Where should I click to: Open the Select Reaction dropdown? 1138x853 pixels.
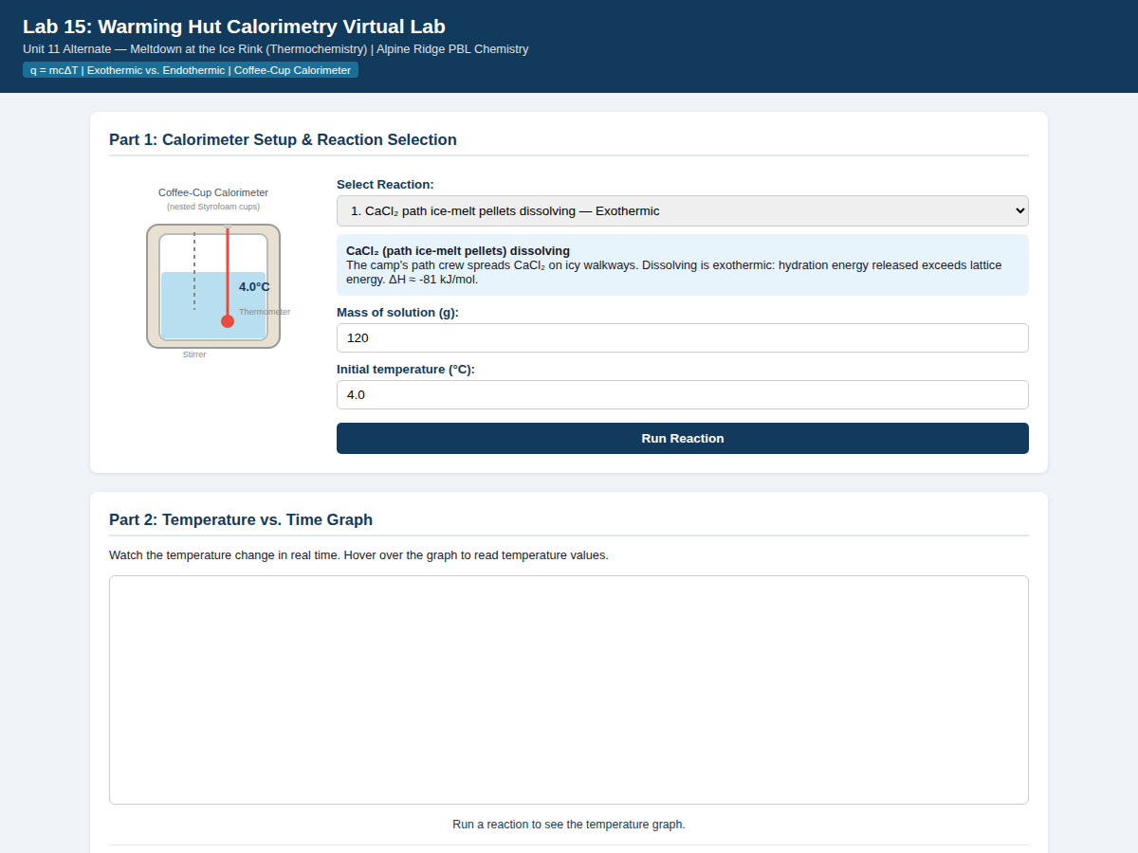683,210
